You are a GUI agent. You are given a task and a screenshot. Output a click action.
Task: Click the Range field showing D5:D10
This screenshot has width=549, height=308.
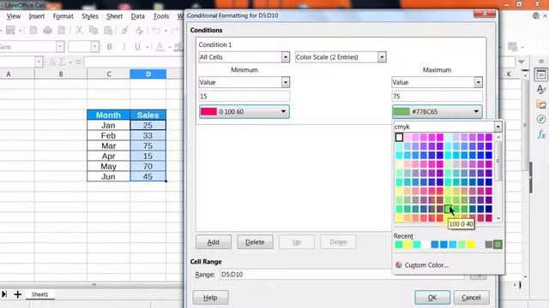pyautogui.click(x=342, y=275)
